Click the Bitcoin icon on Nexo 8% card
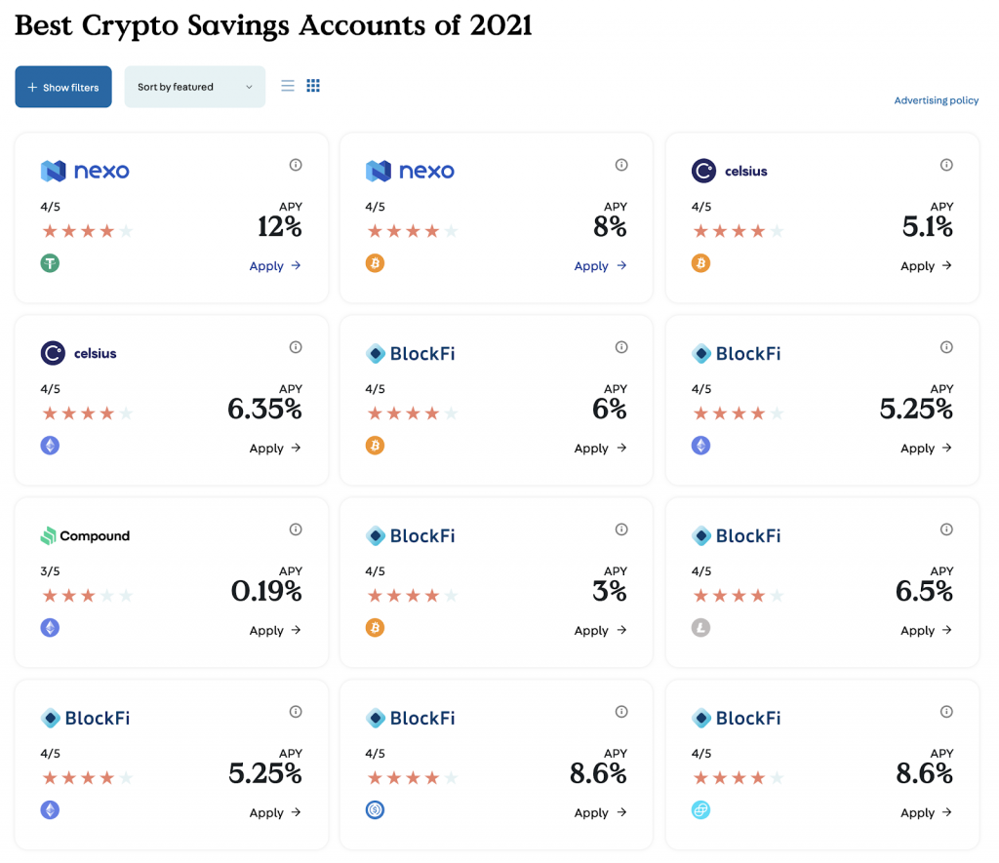 (375, 263)
